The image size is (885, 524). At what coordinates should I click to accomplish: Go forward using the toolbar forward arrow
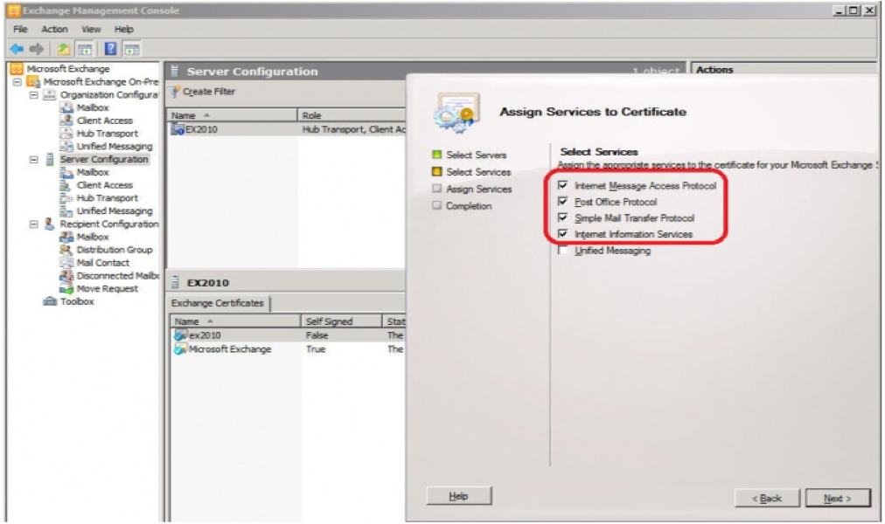point(37,49)
